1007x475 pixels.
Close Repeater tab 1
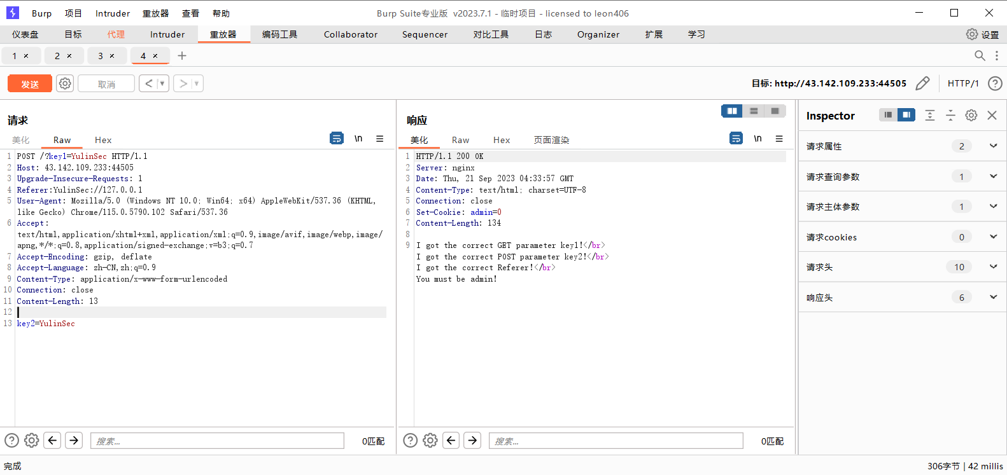26,56
